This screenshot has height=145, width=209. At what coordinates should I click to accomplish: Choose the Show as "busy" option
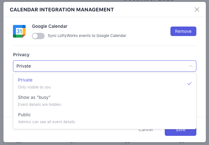[34, 97]
